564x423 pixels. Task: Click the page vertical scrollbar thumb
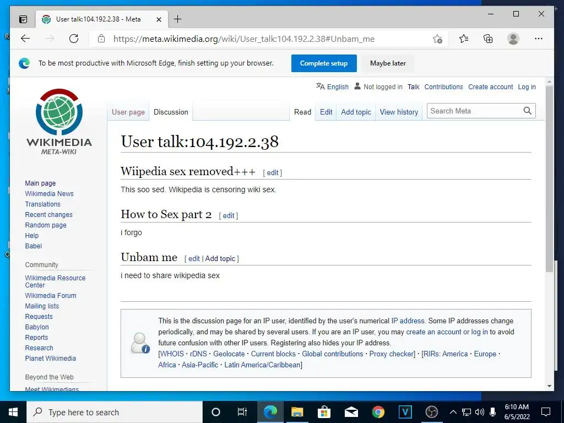tap(549, 178)
